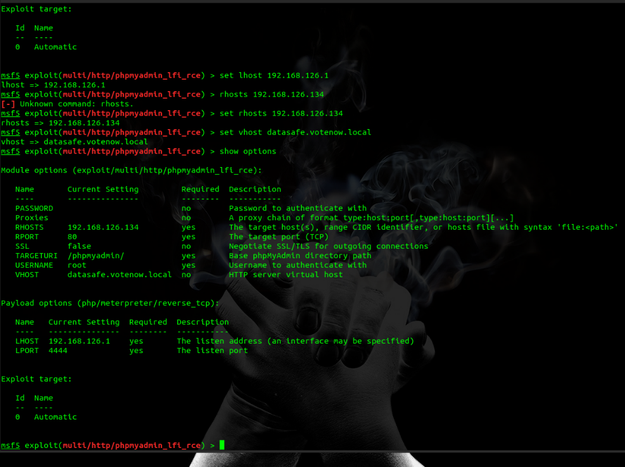This screenshot has width=625, height=467.
Task: Click the 'yes' Required value in the TARGETURI row
Action: (x=189, y=256)
